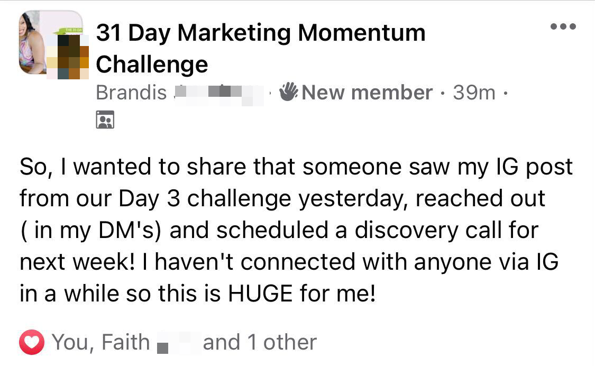Click the waving hand new member icon

[x=289, y=92]
